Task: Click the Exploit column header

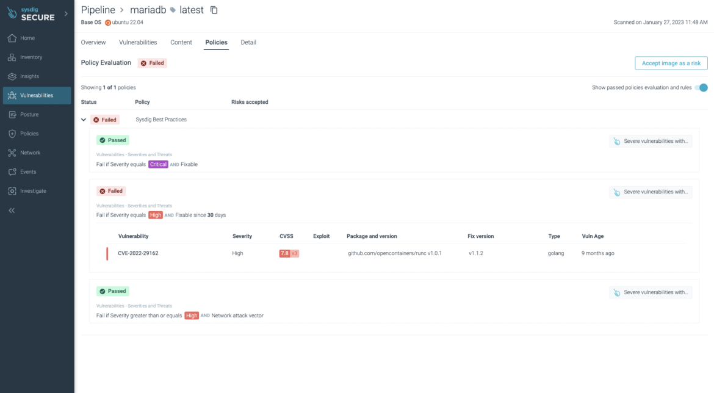Action: click(x=322, y=236)
